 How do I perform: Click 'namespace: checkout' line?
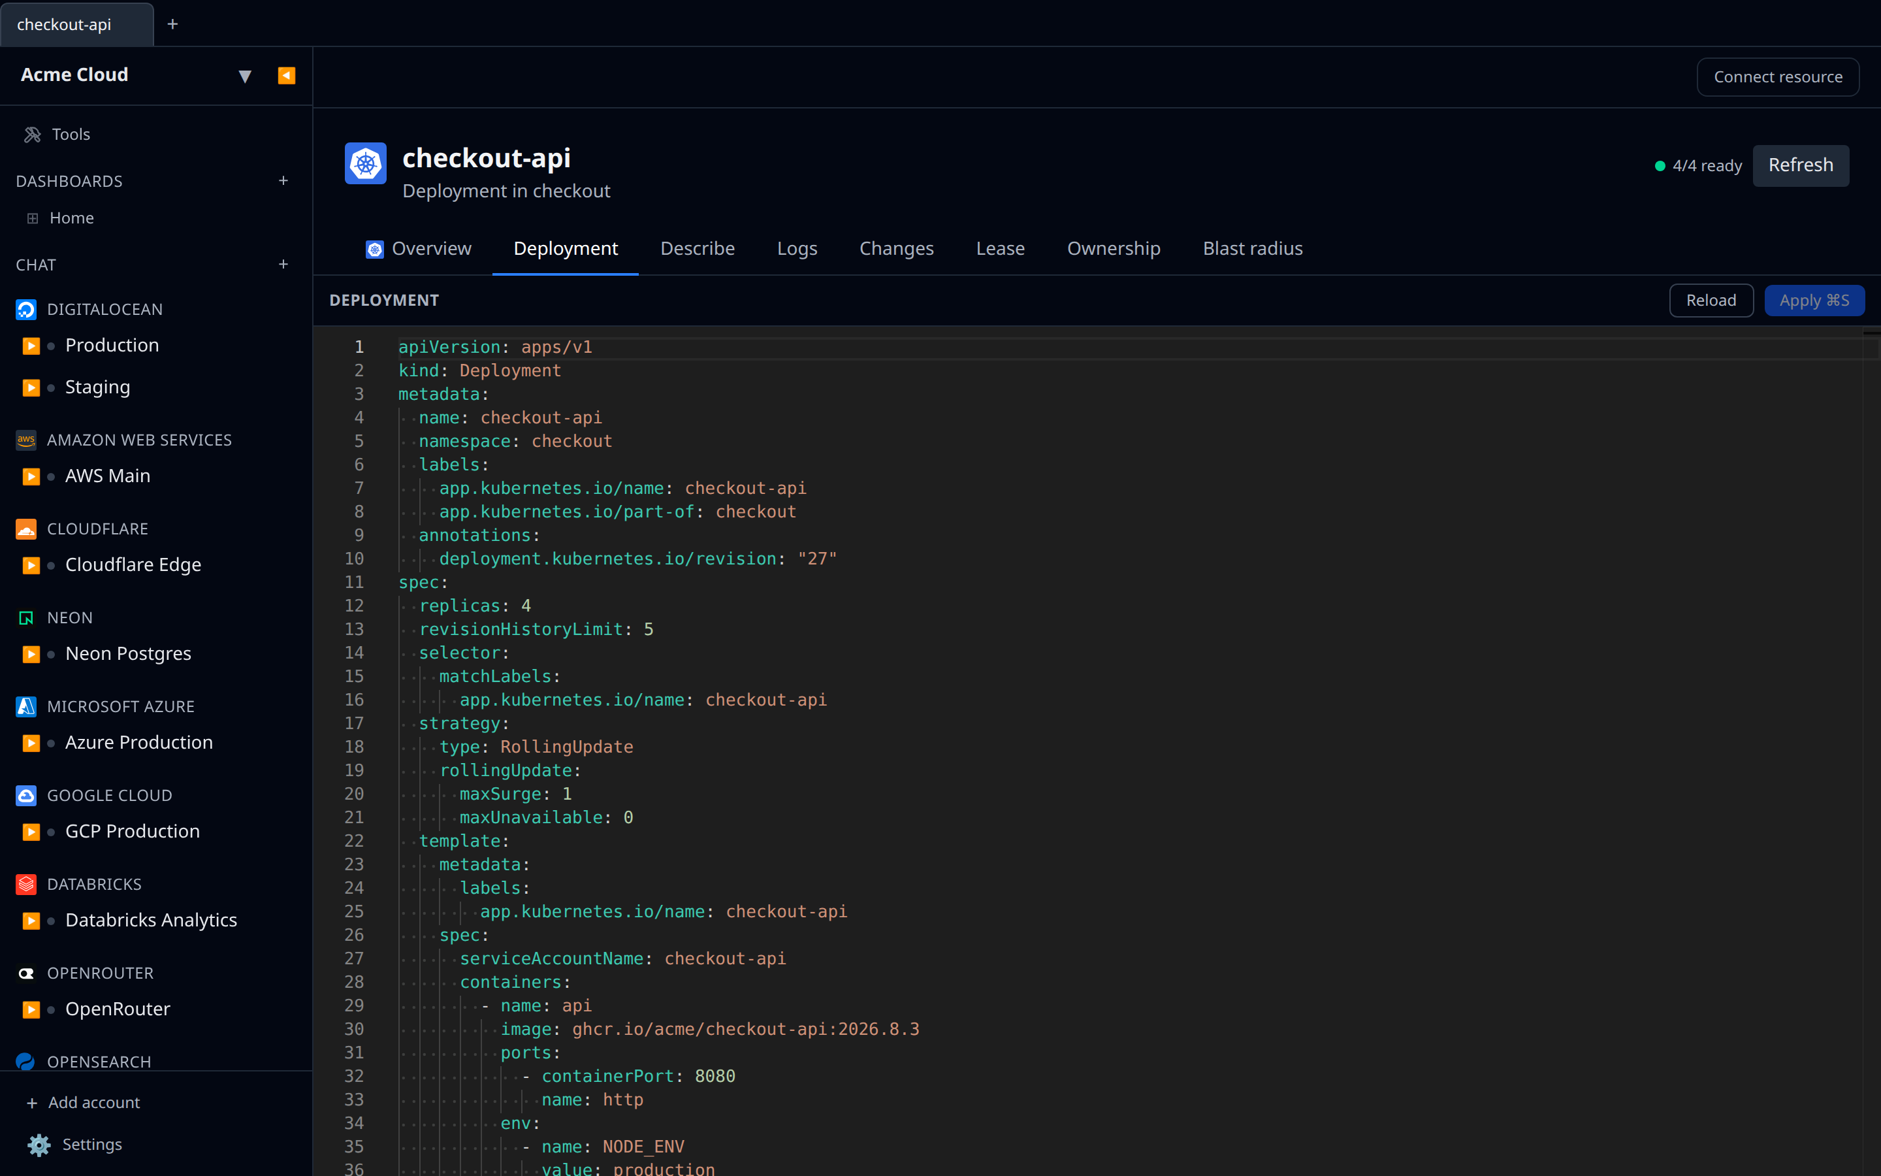(x=515, y=442)
